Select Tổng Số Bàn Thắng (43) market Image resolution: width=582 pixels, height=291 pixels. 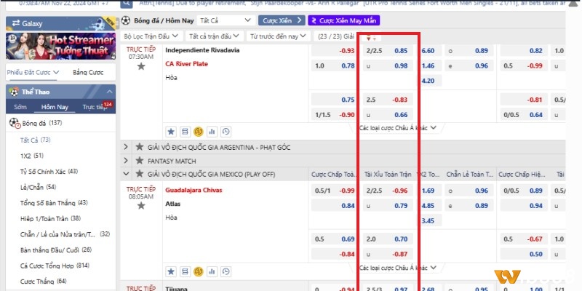[x=54, y=203]
